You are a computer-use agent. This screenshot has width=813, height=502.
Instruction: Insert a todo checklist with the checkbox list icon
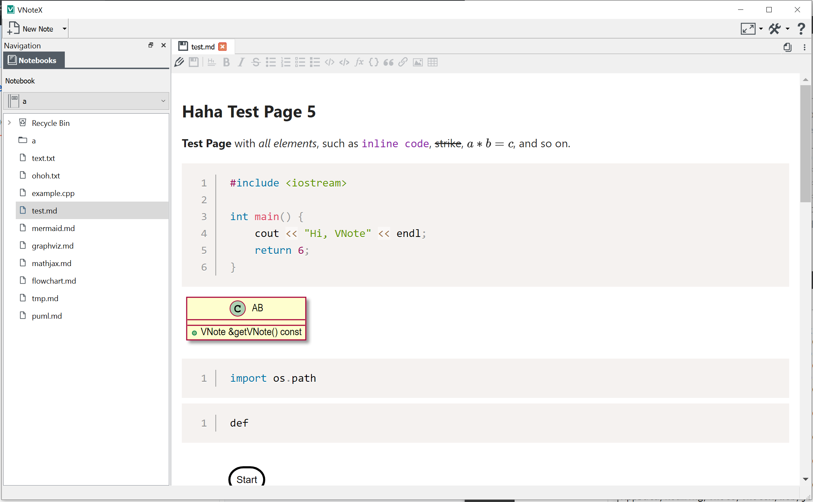[300, 62]
